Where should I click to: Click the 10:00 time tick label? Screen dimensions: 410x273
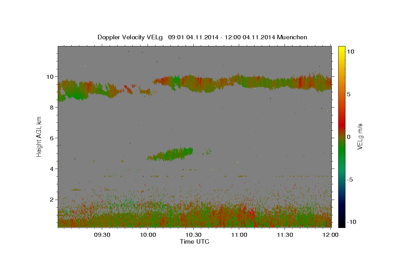tap(148, 235)
